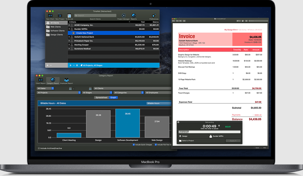
Task: Open the Preferences gear icon
Action: pyautogui.click(x=154, y=15)
